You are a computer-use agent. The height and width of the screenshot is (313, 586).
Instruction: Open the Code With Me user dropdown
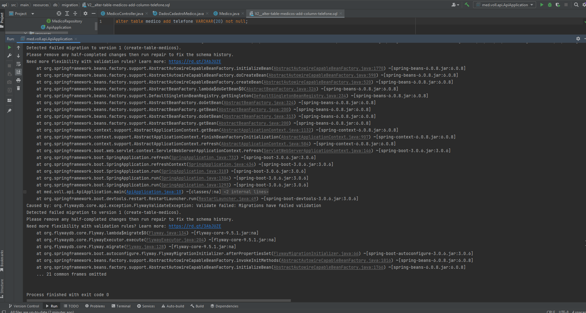click(455, 5)
